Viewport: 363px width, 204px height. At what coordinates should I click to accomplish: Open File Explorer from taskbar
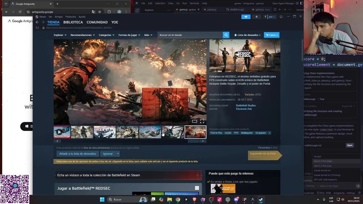(170, 199)
